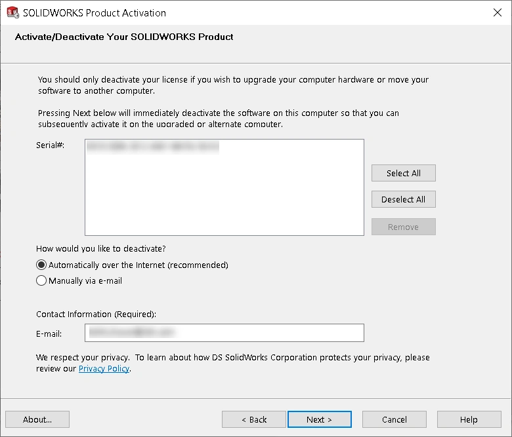
Task: Close the Product Activation dialog
Action: [x=497, y=12]
